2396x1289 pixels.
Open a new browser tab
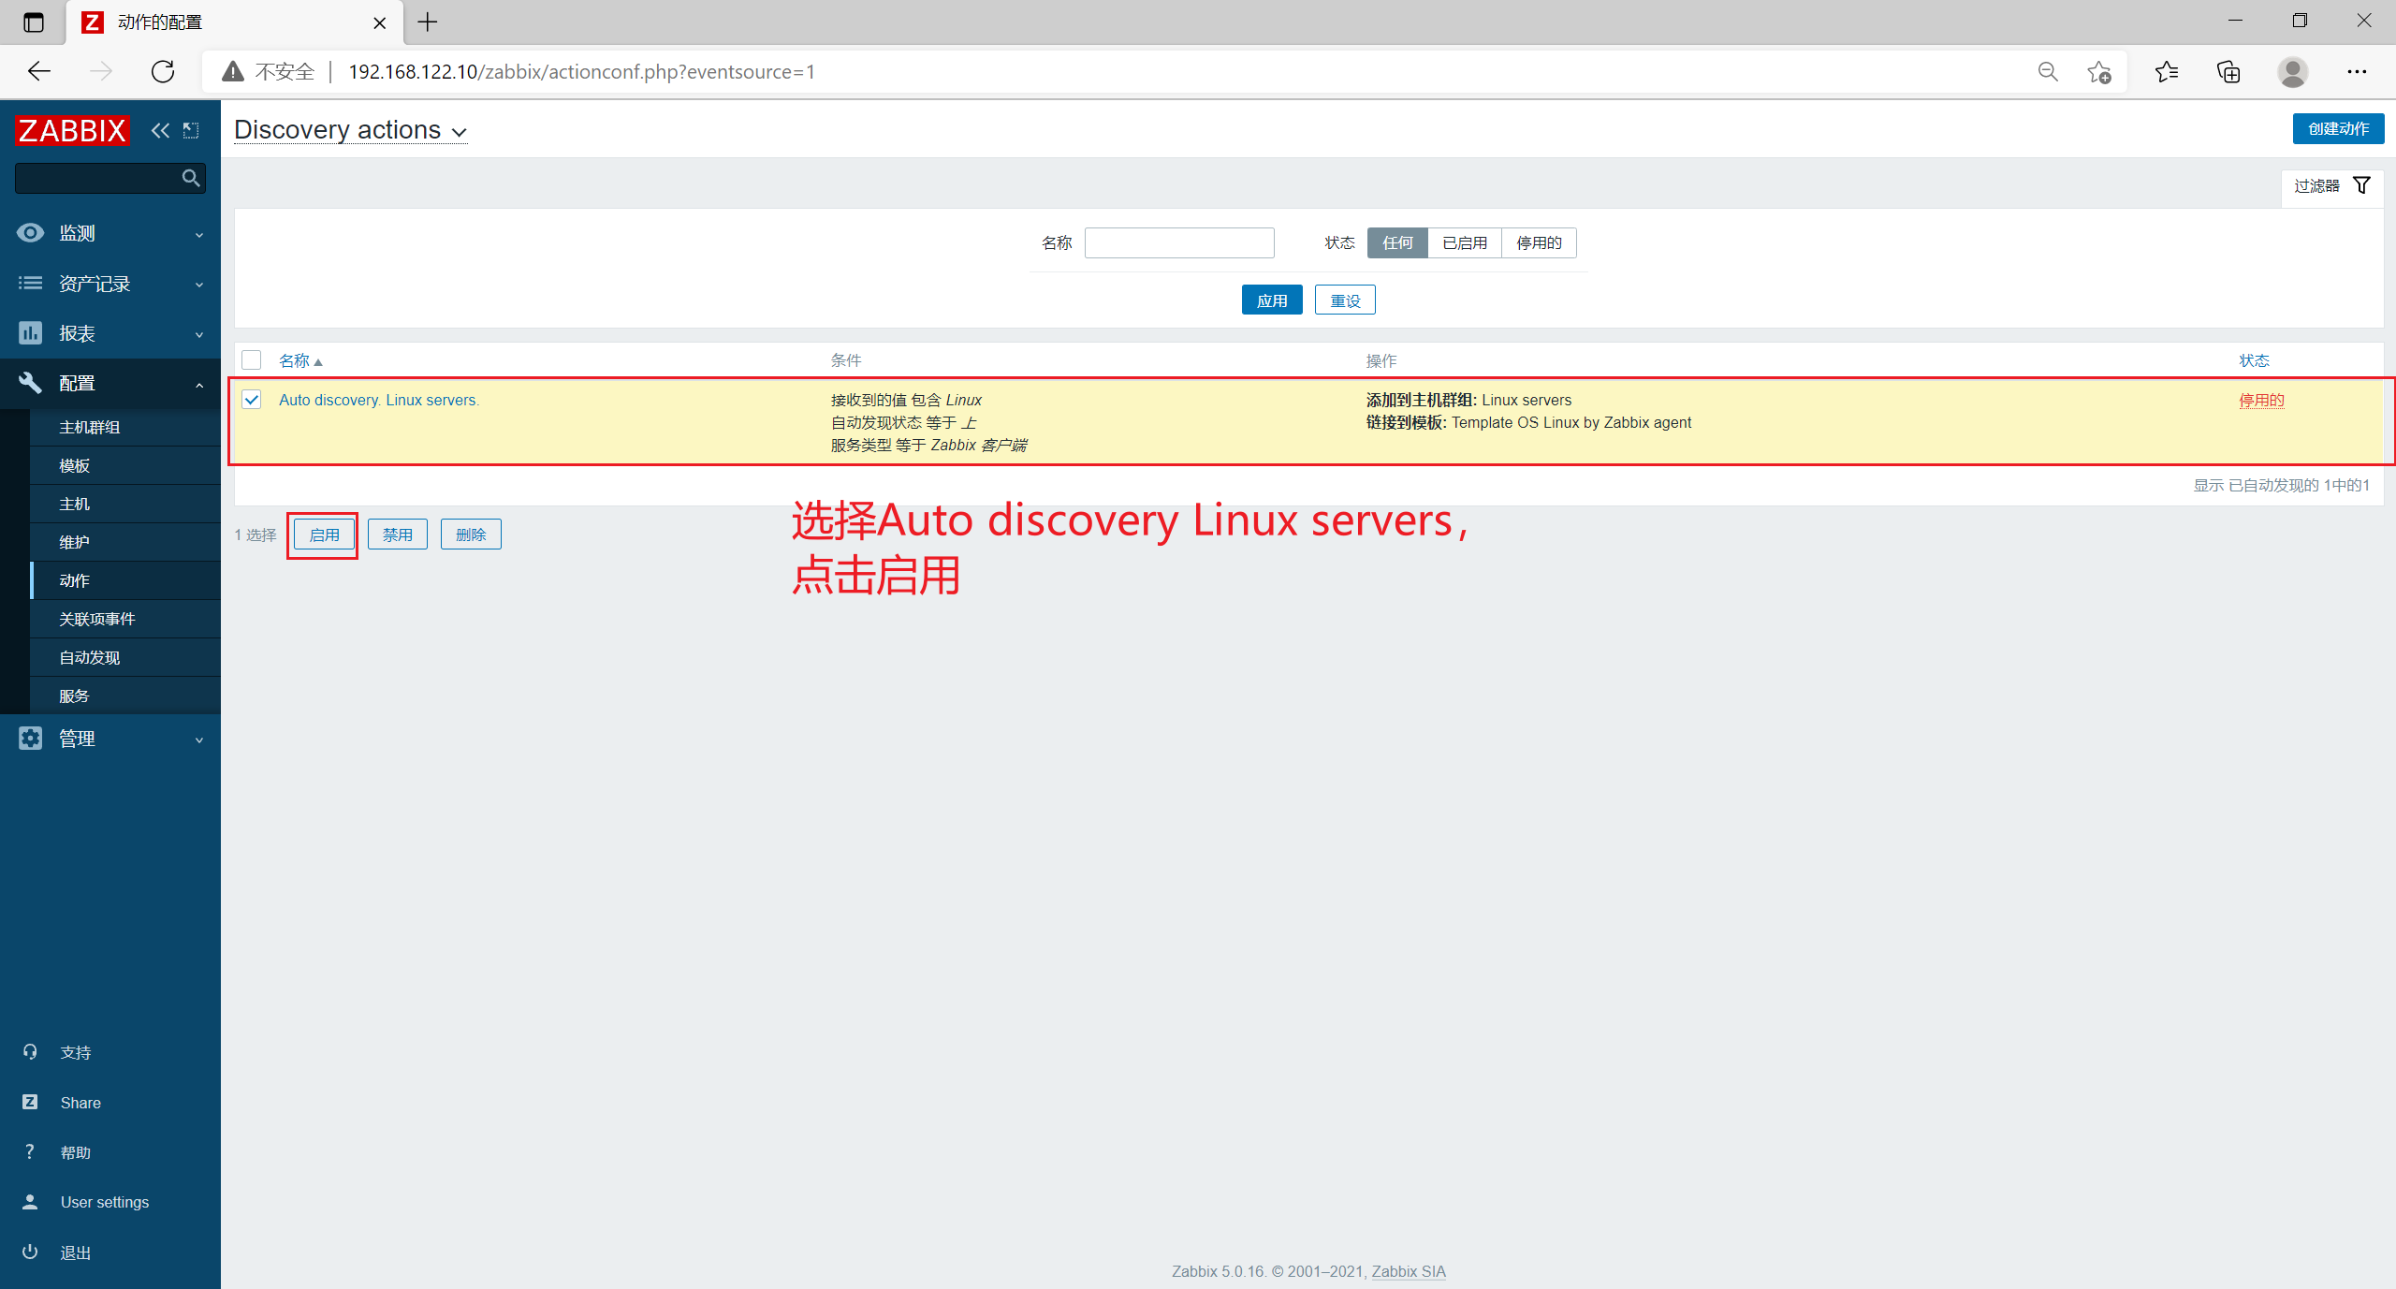point(428,22)
